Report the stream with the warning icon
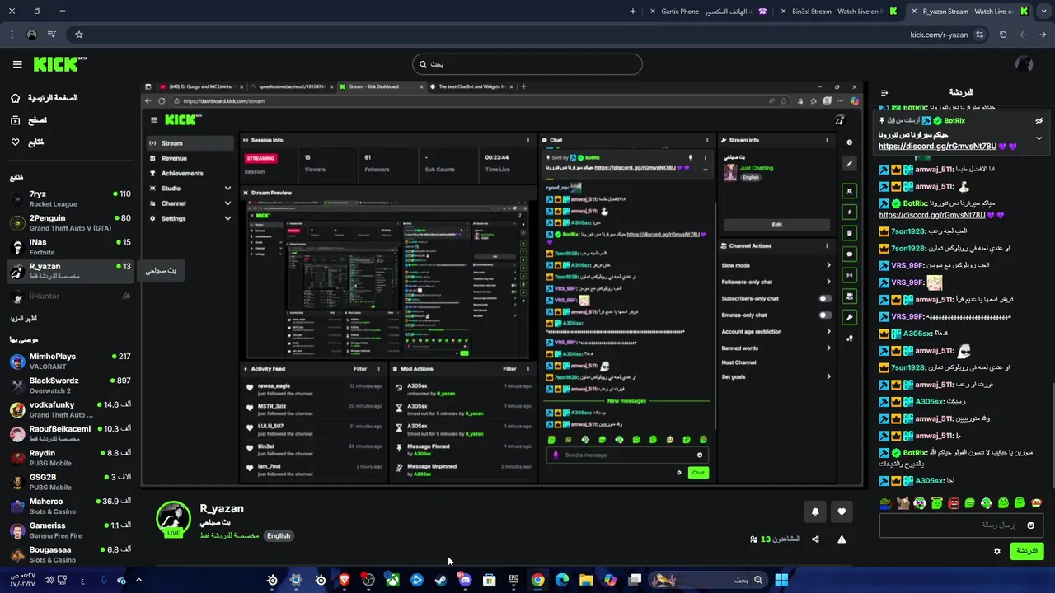This screenshot has height=593, width=1055. click(842, 539)
